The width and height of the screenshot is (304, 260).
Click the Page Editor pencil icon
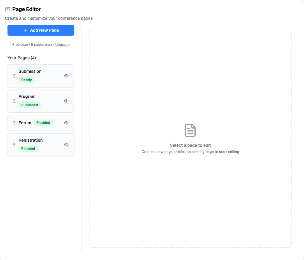(x=7, y=9)
